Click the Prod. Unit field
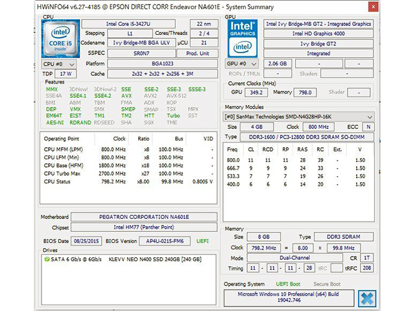The width and height of the screenshot is (415, 311). [197, 53]
